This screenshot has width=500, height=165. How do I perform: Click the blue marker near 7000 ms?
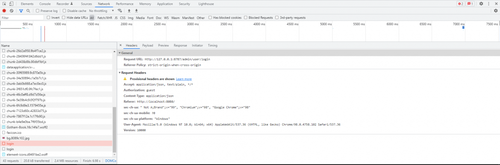[x=463, y=27]
